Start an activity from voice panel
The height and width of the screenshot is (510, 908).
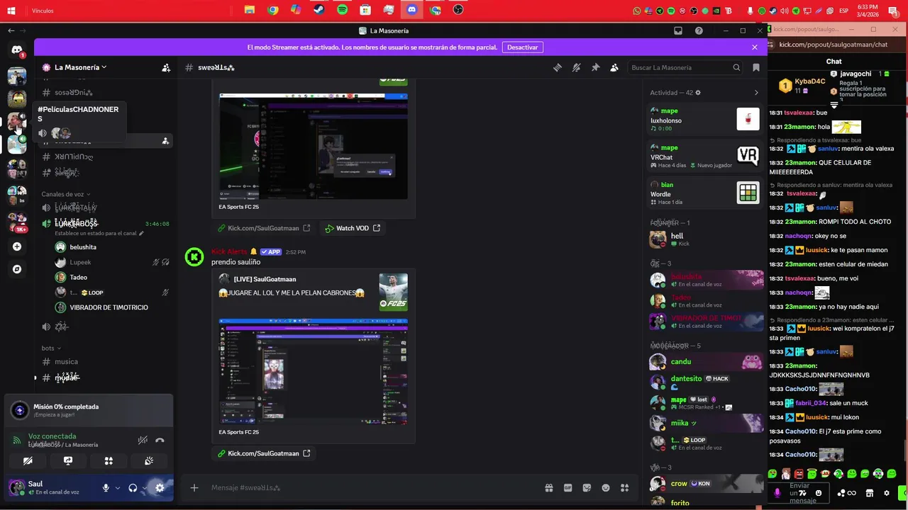pyautogui.click(x=109, y=460)
